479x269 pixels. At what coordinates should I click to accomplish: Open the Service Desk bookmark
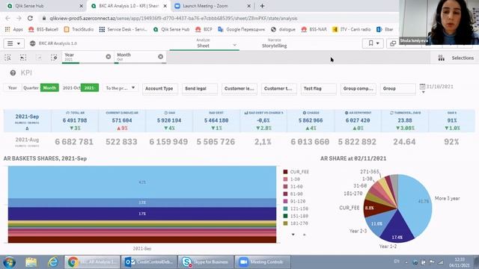tap(123, 29)
